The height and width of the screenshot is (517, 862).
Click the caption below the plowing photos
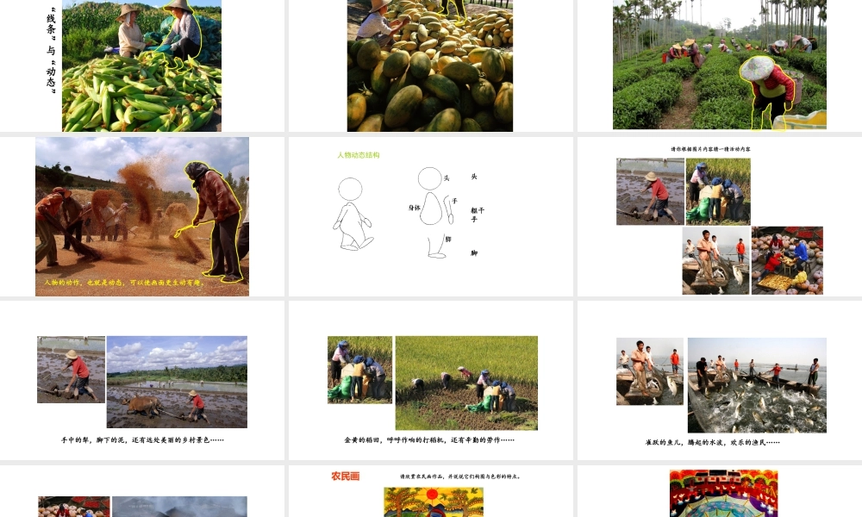point(142,440)
